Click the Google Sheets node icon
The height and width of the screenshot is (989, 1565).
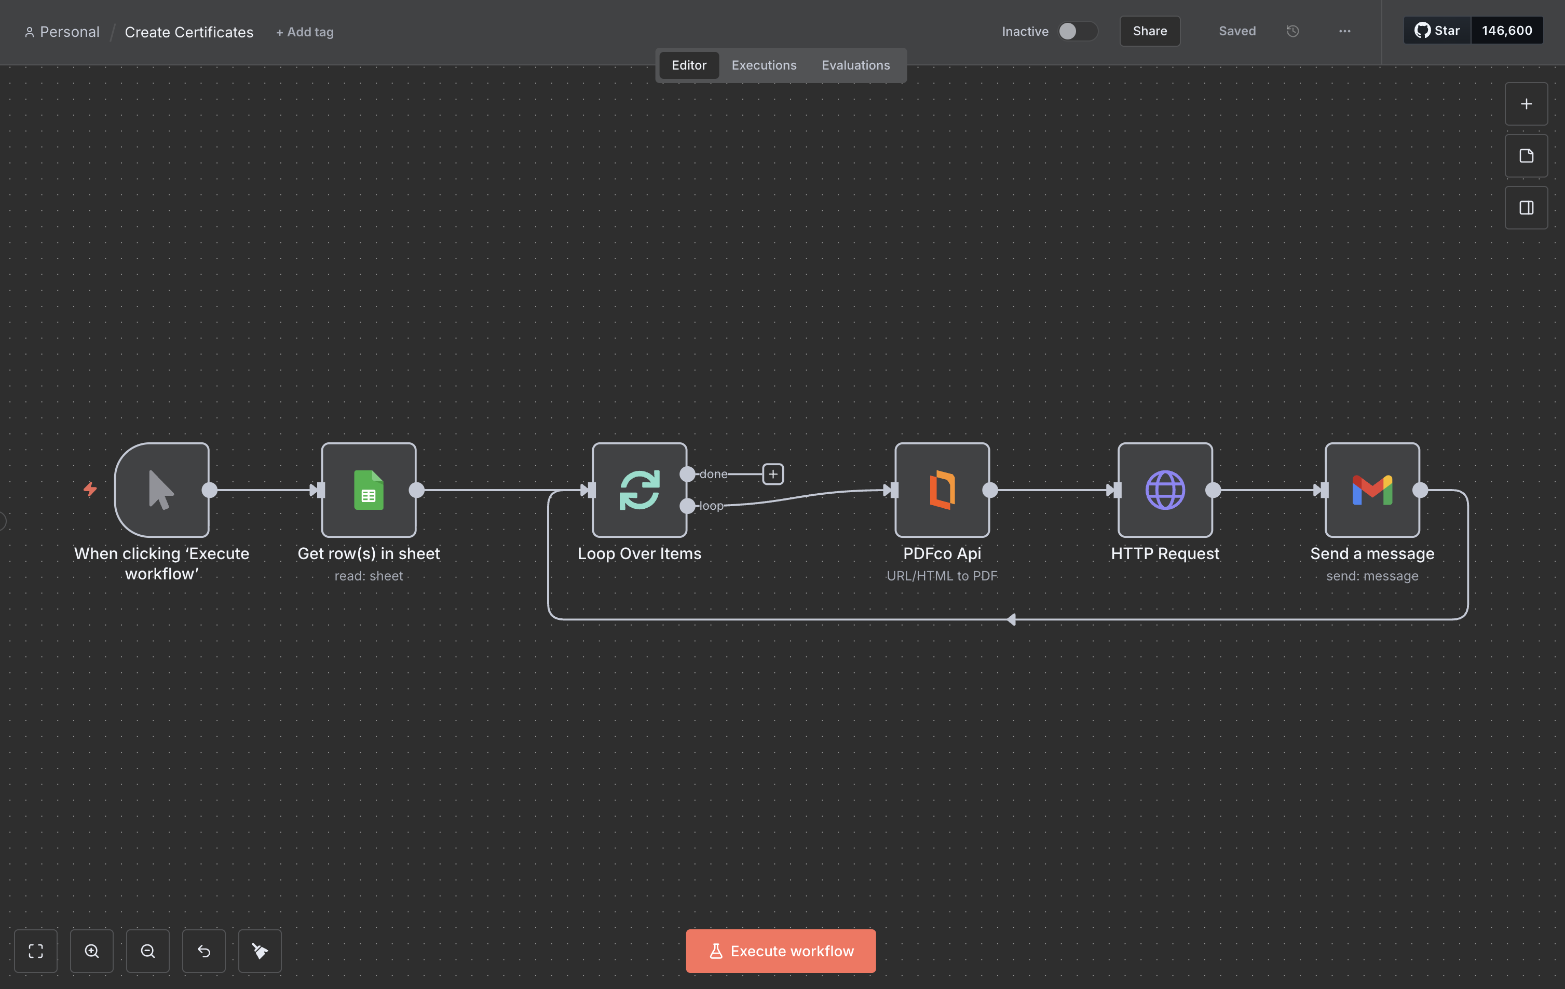click(369, 490)
